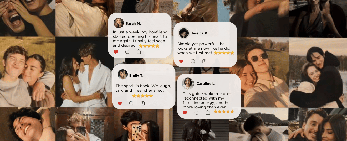Click Caroline L.'s profile avatar
347x141 pixels.
(188, 84)
